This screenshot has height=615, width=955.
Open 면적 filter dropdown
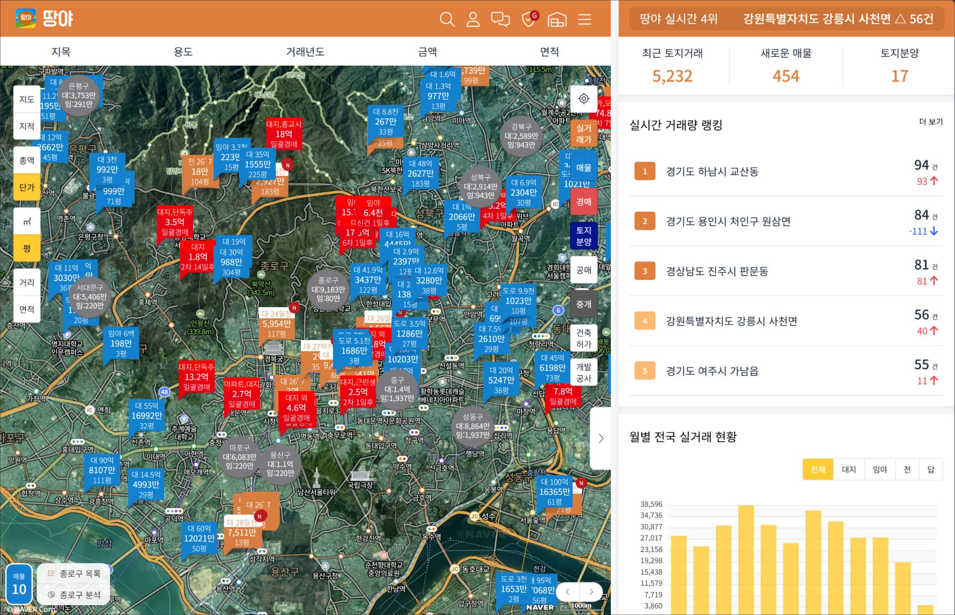click(x=550, y=51)
